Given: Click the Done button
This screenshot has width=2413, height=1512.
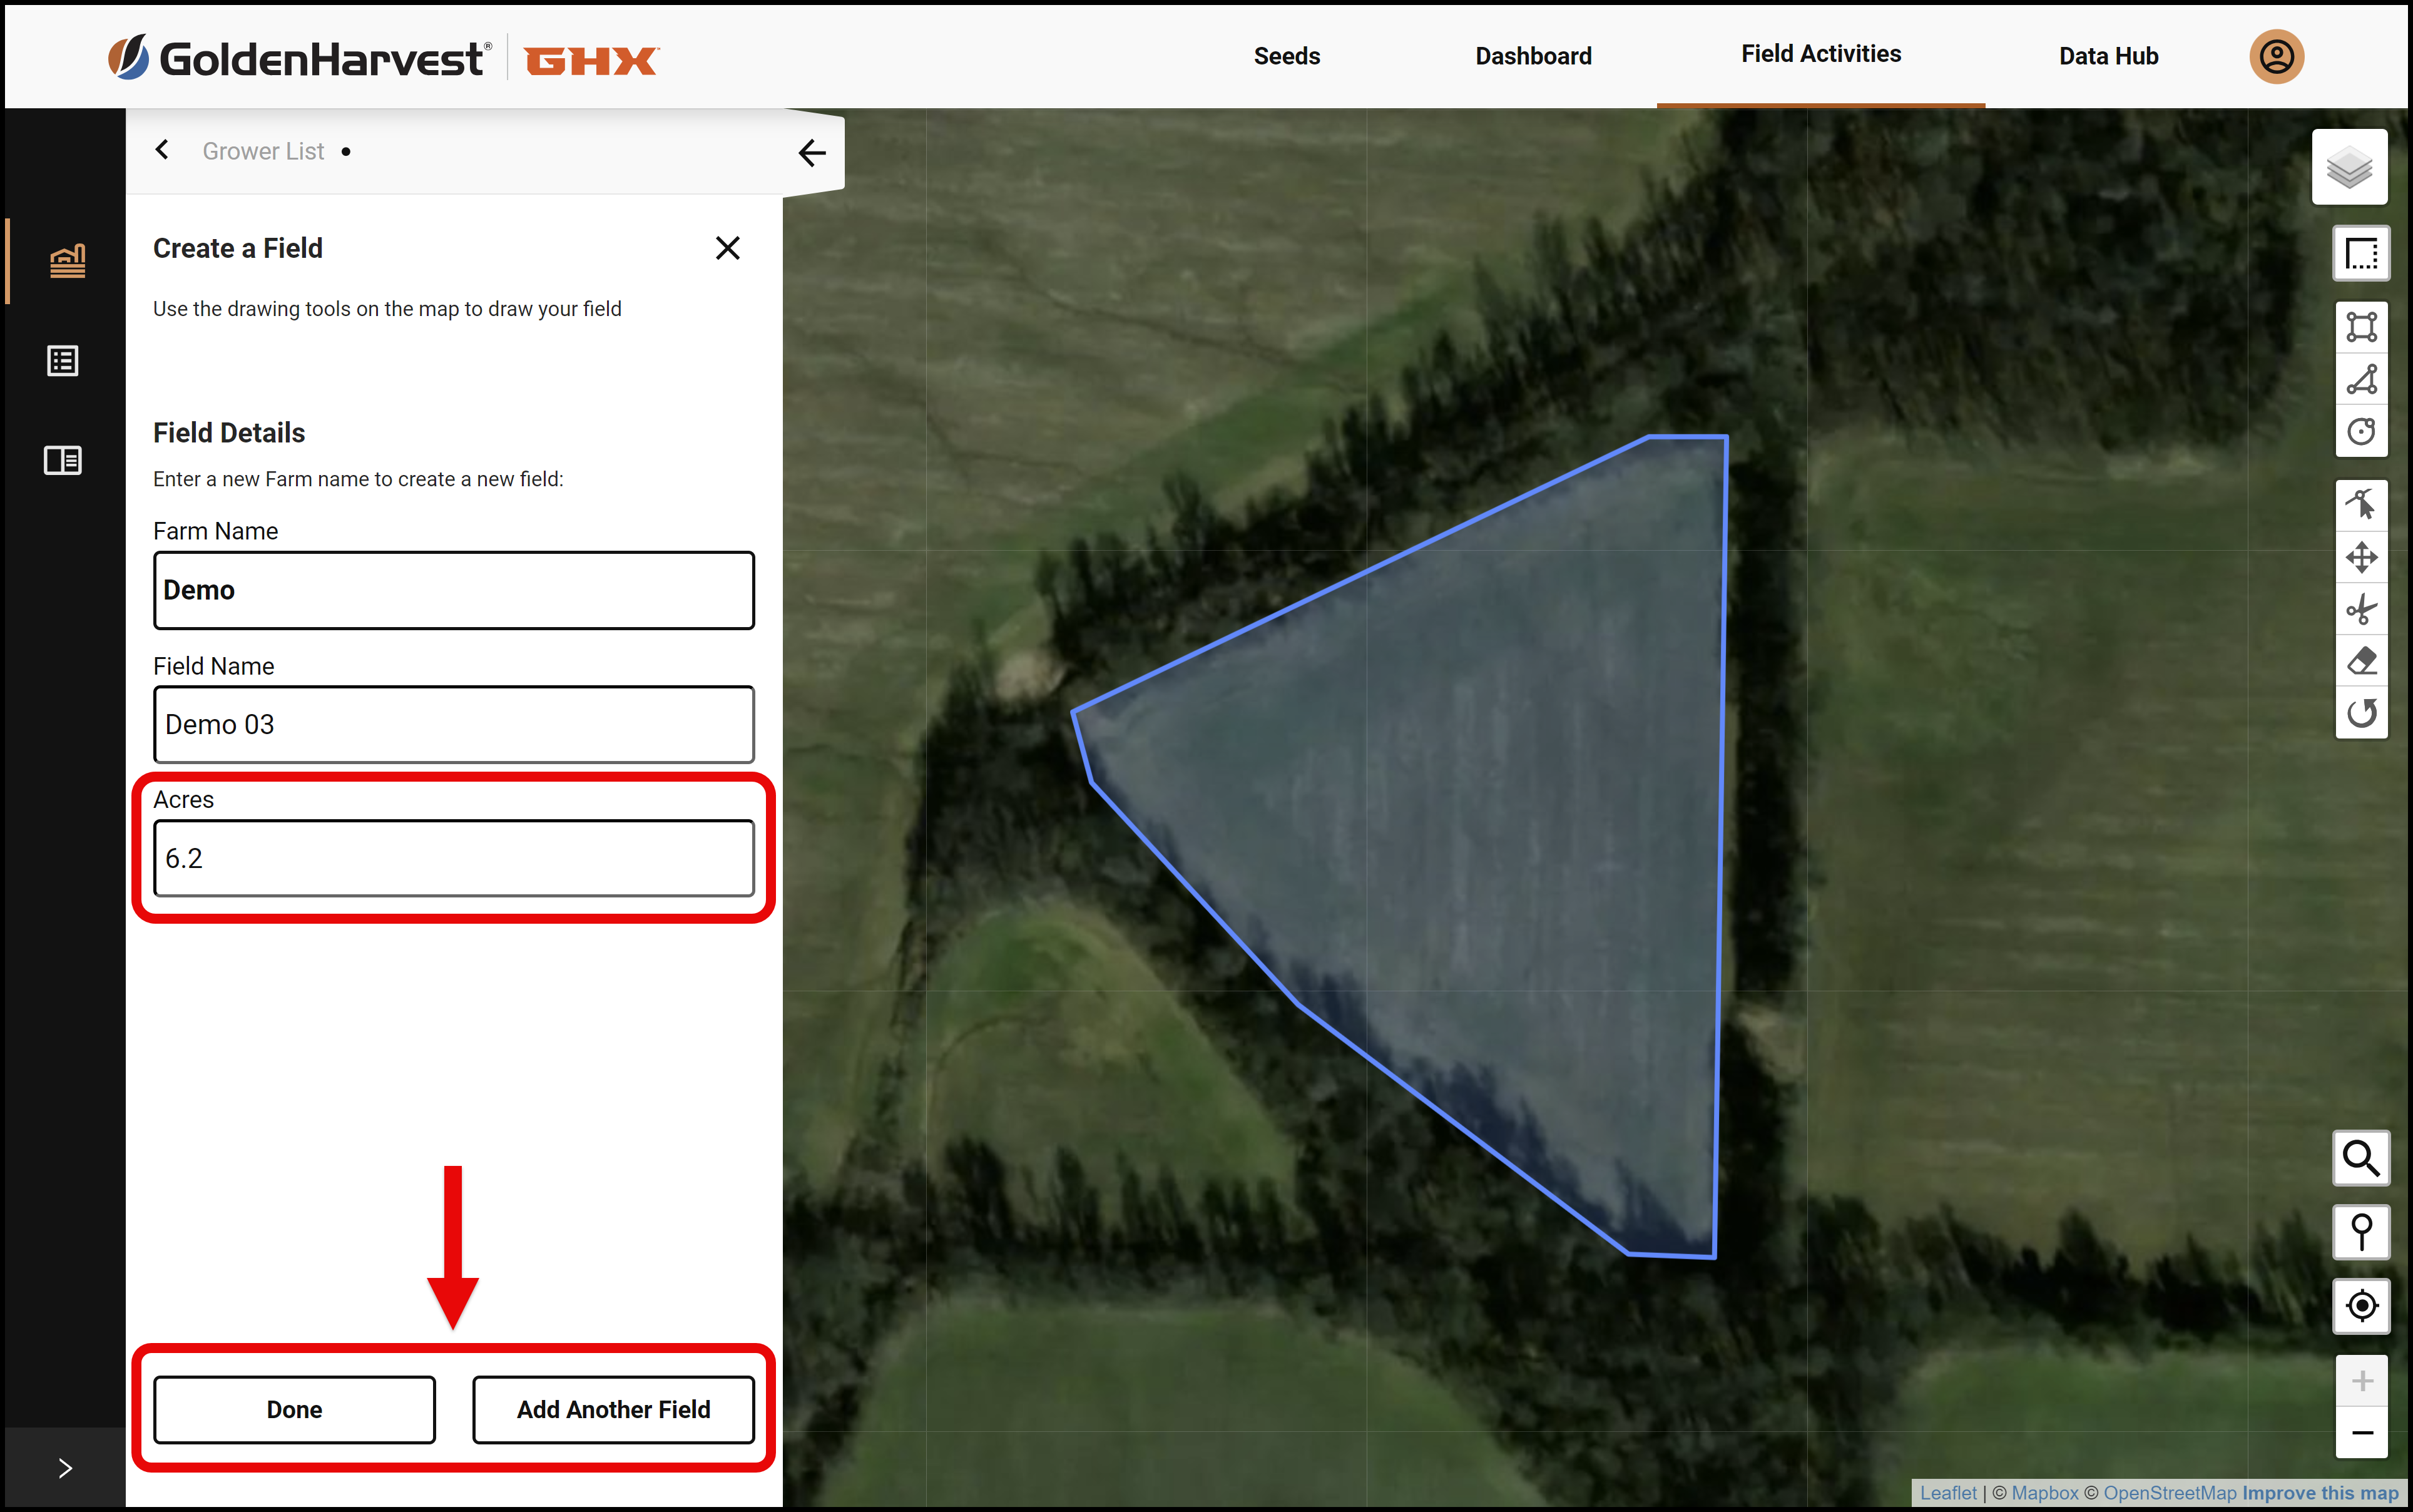Looking at the screenshot, I should (294, 1409).
